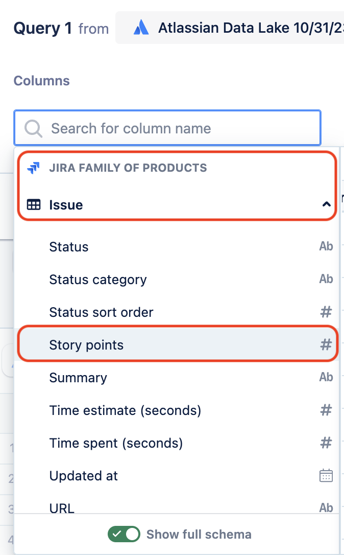
Task: Click the Atlassian Data Lake logo icon
Action: [x=141, y=28]
